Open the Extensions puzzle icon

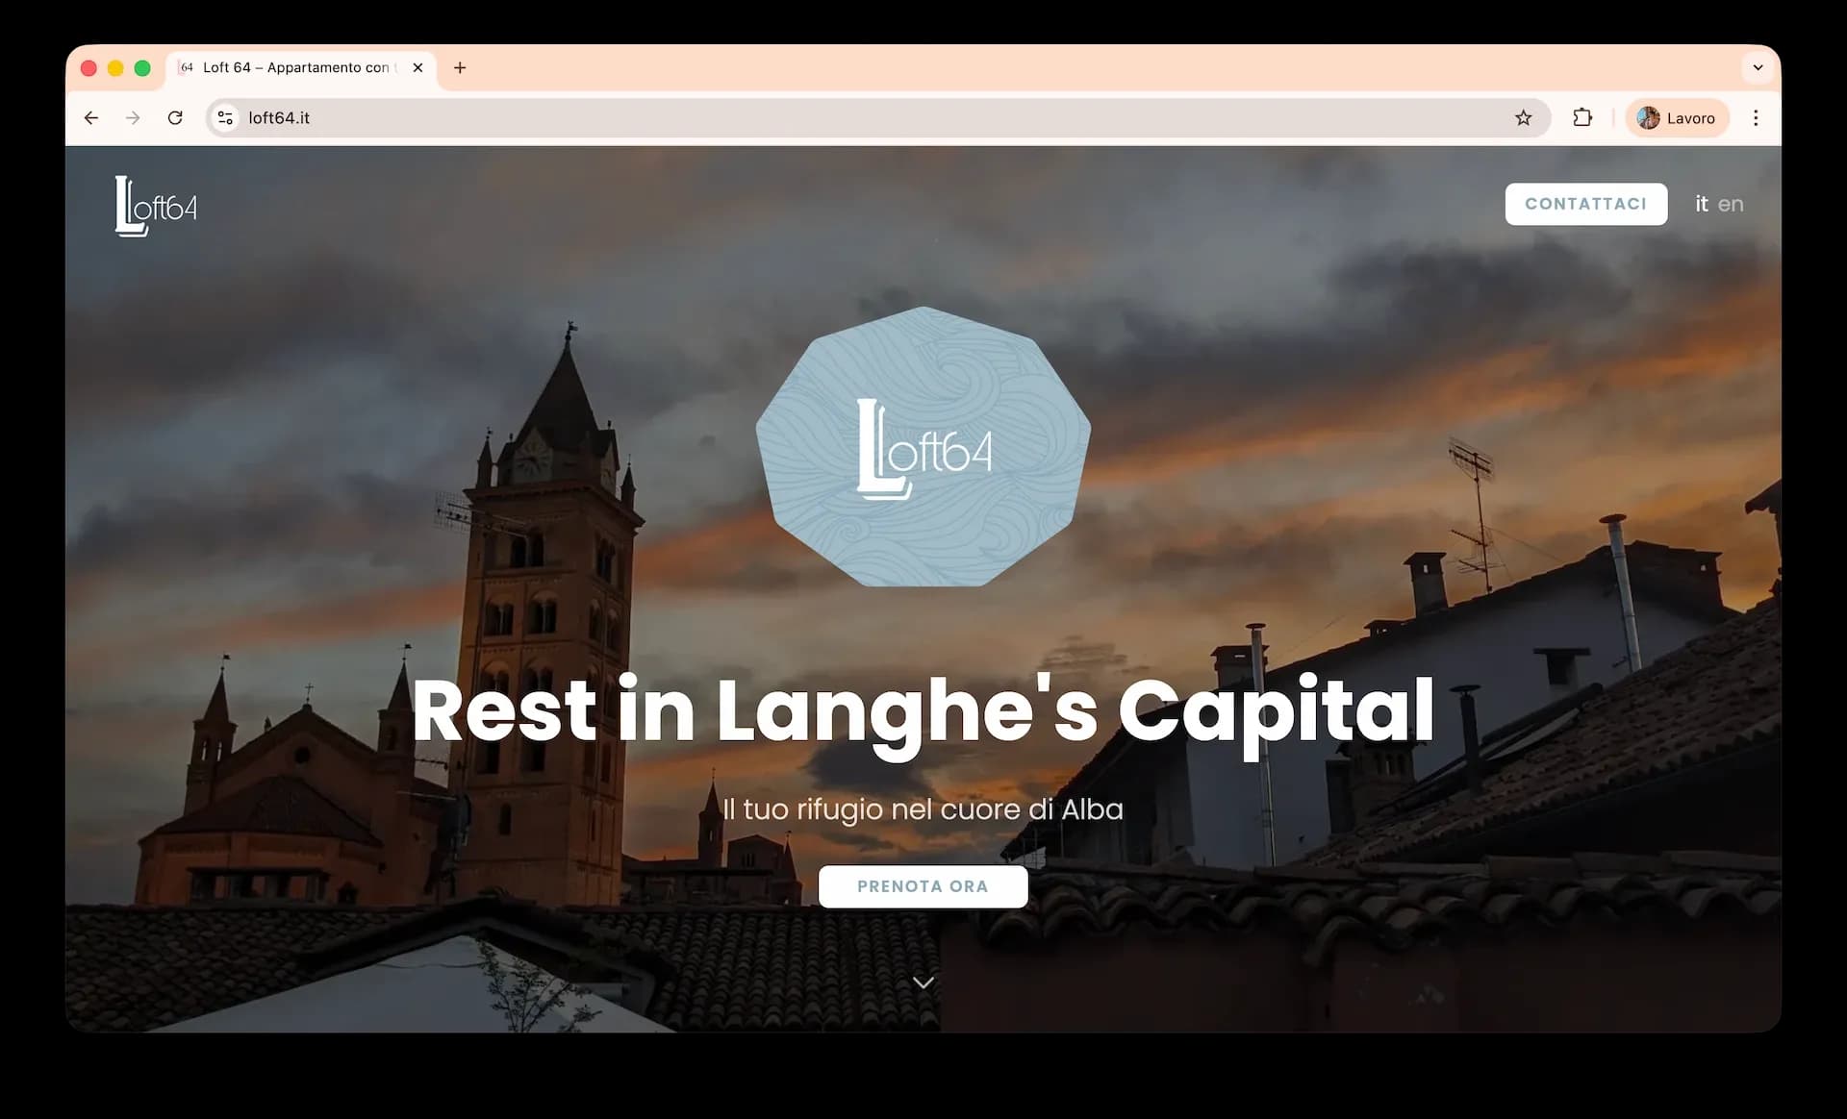[1582, 118]
